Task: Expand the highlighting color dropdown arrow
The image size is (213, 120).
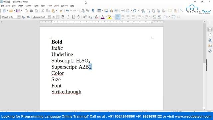Action: pyautogui.click(x=113, y=17)
